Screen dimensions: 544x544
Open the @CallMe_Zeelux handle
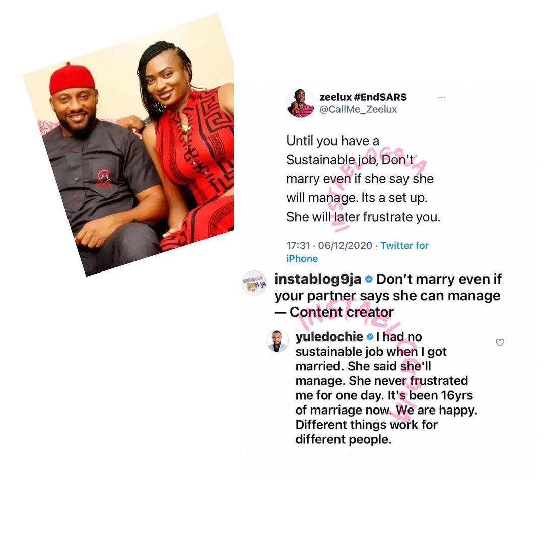[359, 109]
